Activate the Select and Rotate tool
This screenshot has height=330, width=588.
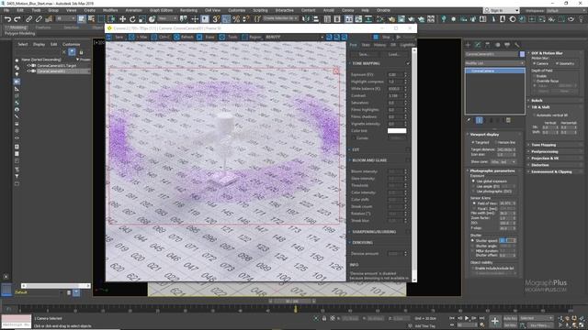point(132,18)
